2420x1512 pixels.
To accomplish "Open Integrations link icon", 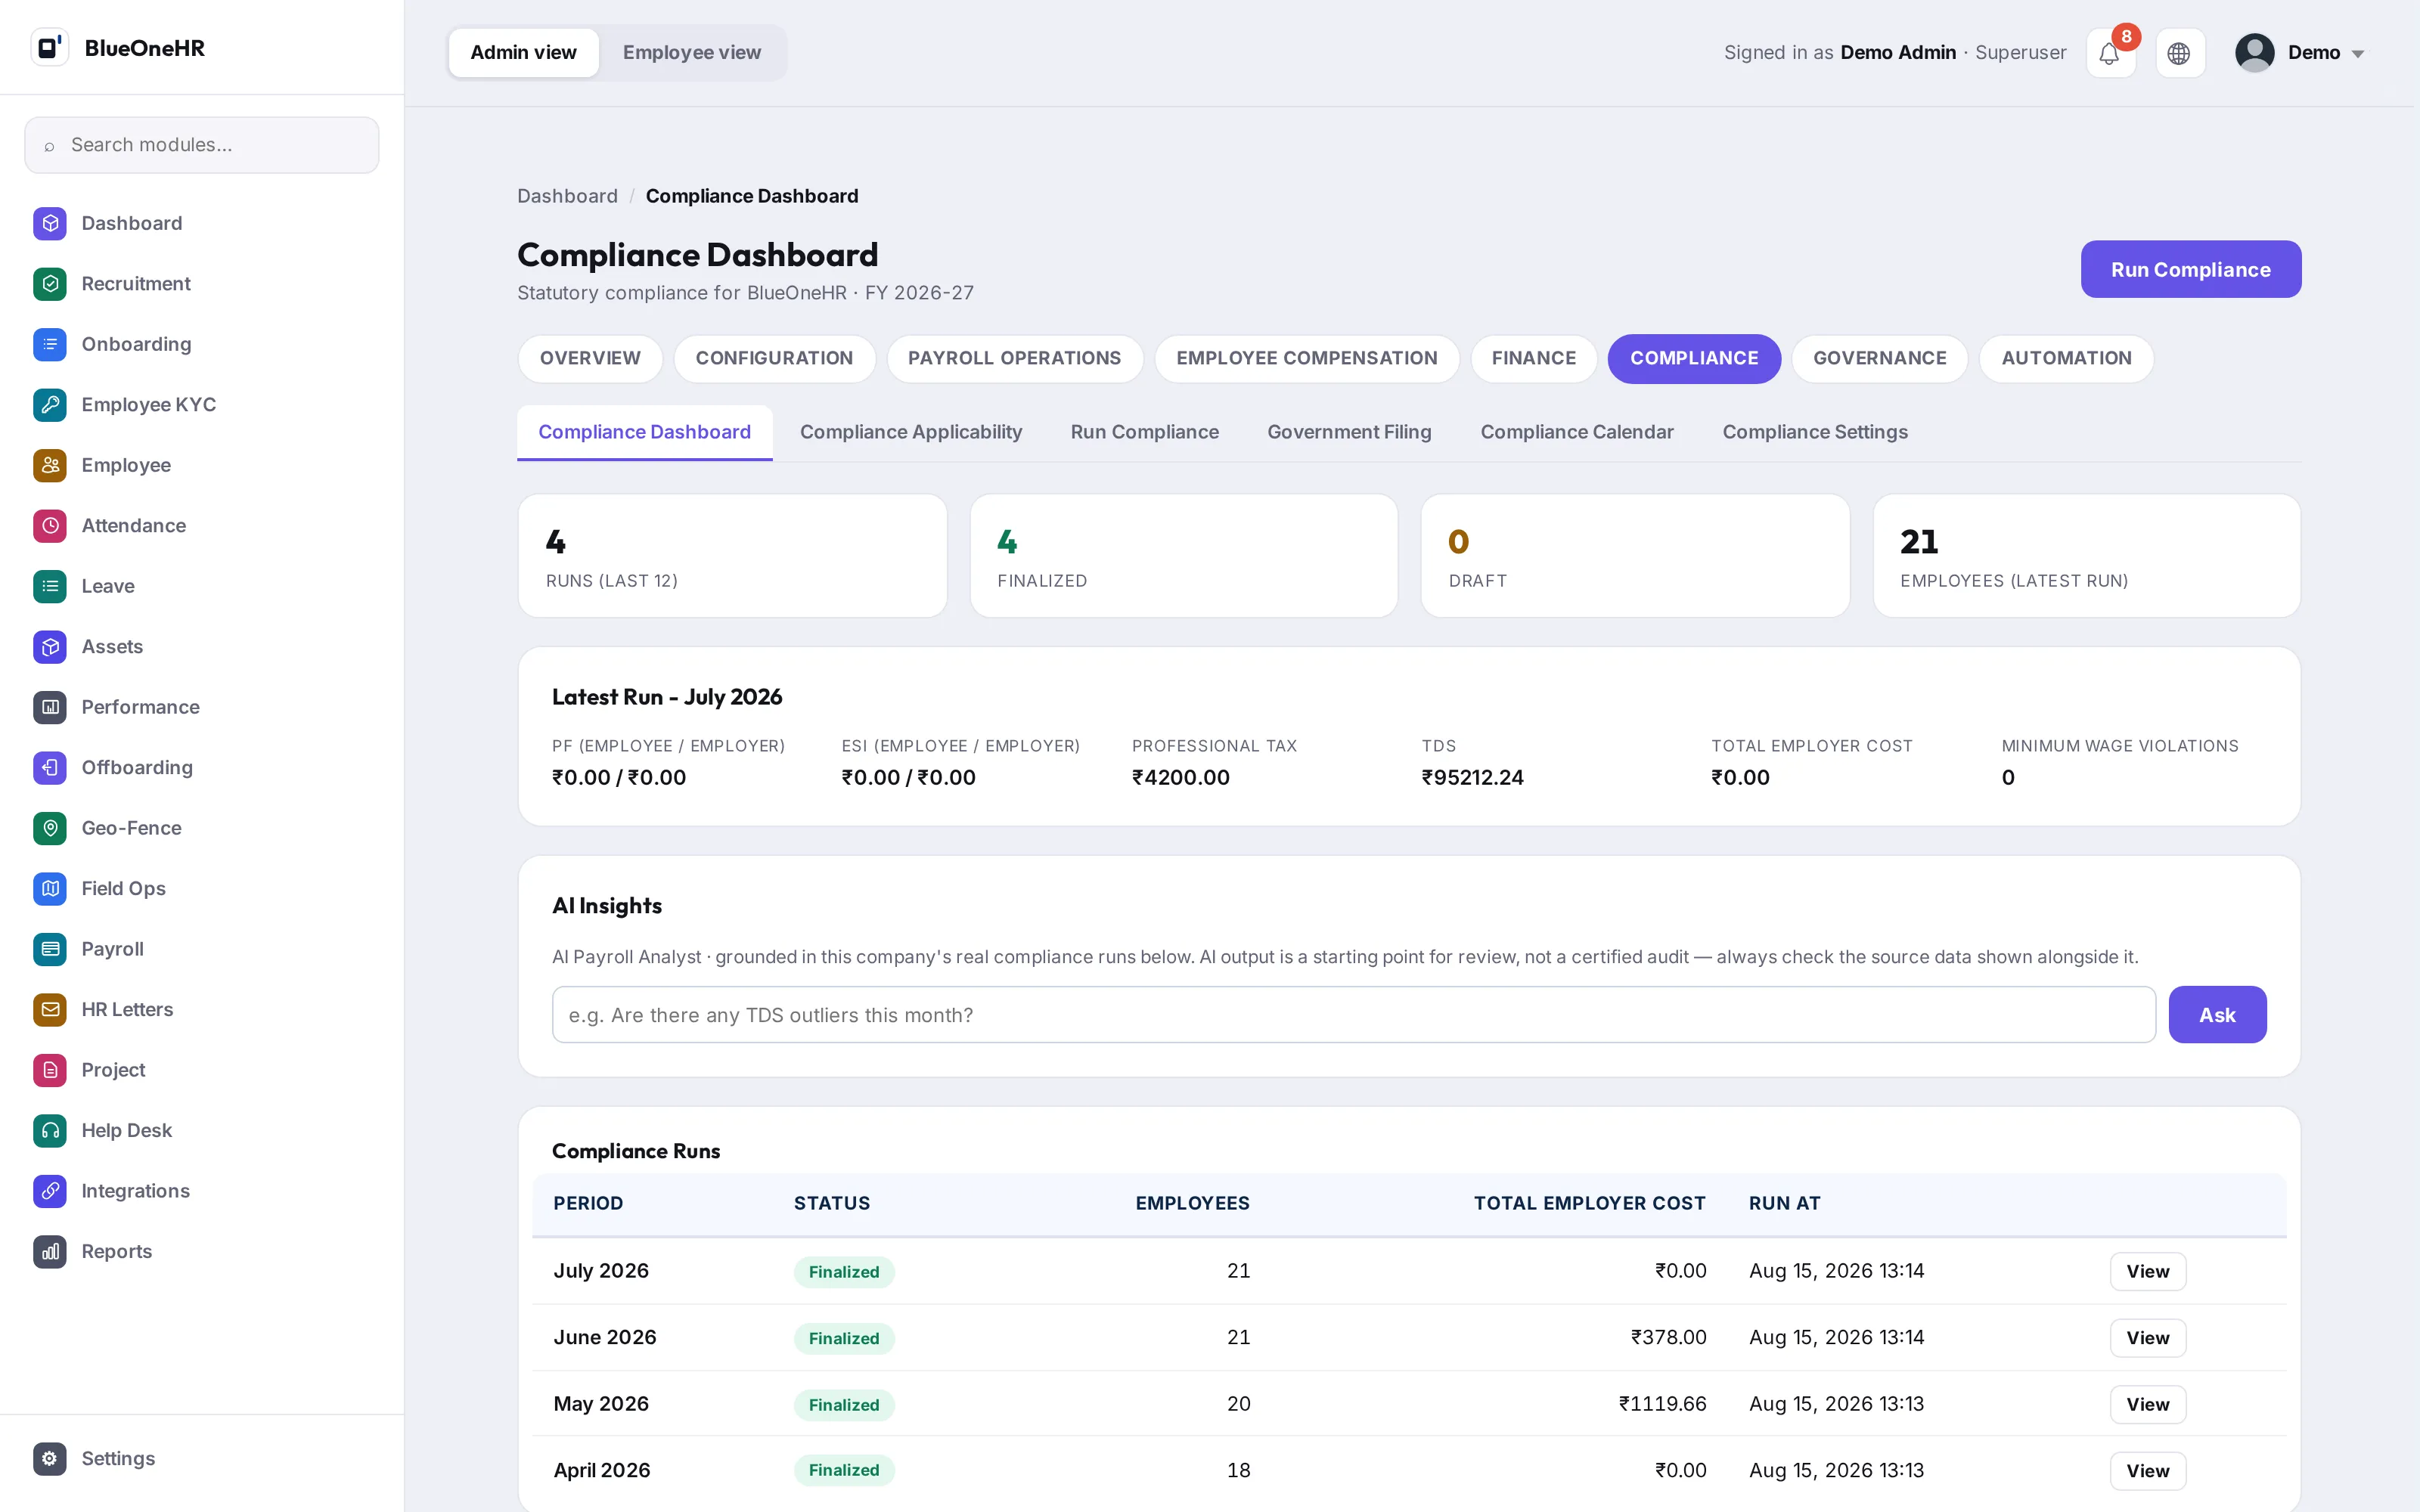I will point(50,1191).
